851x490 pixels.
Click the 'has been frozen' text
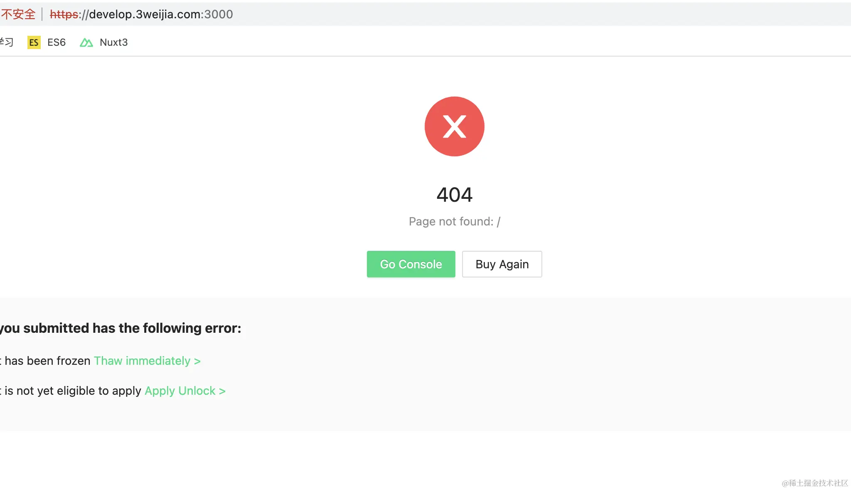[47, 361]
